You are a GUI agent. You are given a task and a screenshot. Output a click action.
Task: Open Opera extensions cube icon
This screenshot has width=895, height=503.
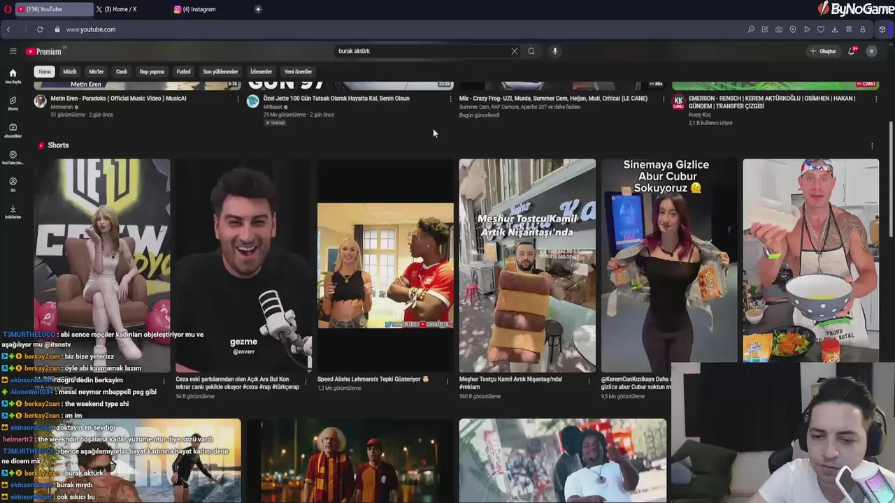point(882,29)
